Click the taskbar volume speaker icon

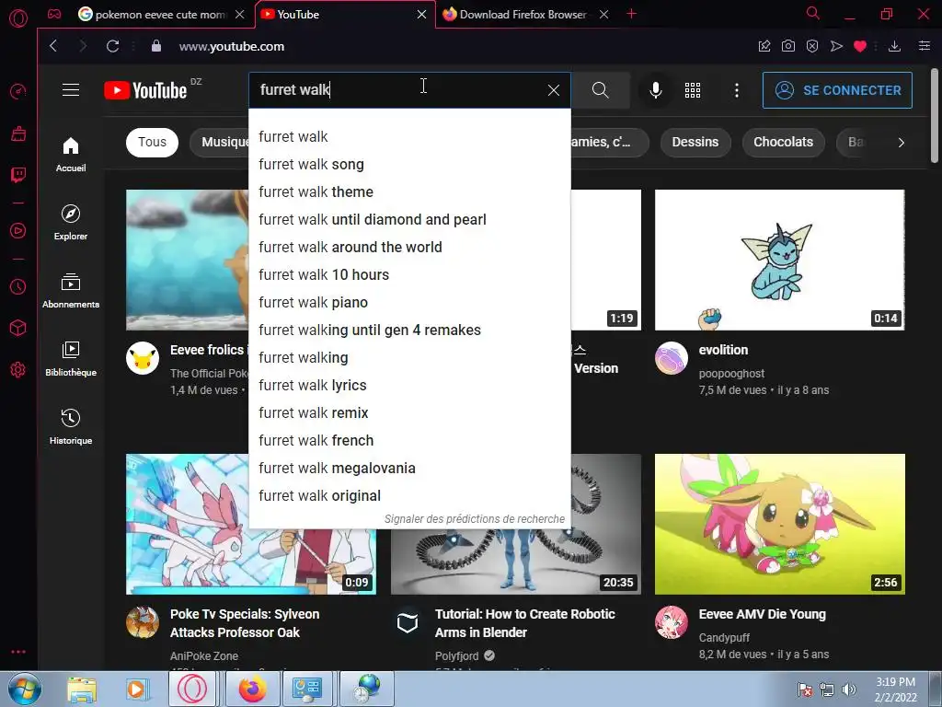point(849,690)
